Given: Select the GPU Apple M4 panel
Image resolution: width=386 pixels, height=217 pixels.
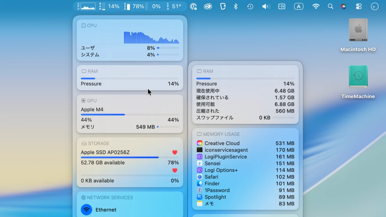Looking at the screenshot, I should coord(130,114).
